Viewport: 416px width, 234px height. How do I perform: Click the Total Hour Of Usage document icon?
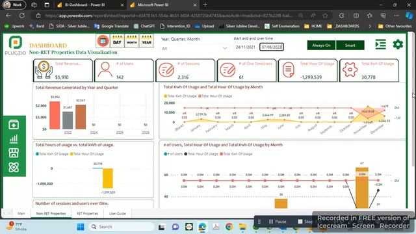pyautogui.click(x=289, y=70)
